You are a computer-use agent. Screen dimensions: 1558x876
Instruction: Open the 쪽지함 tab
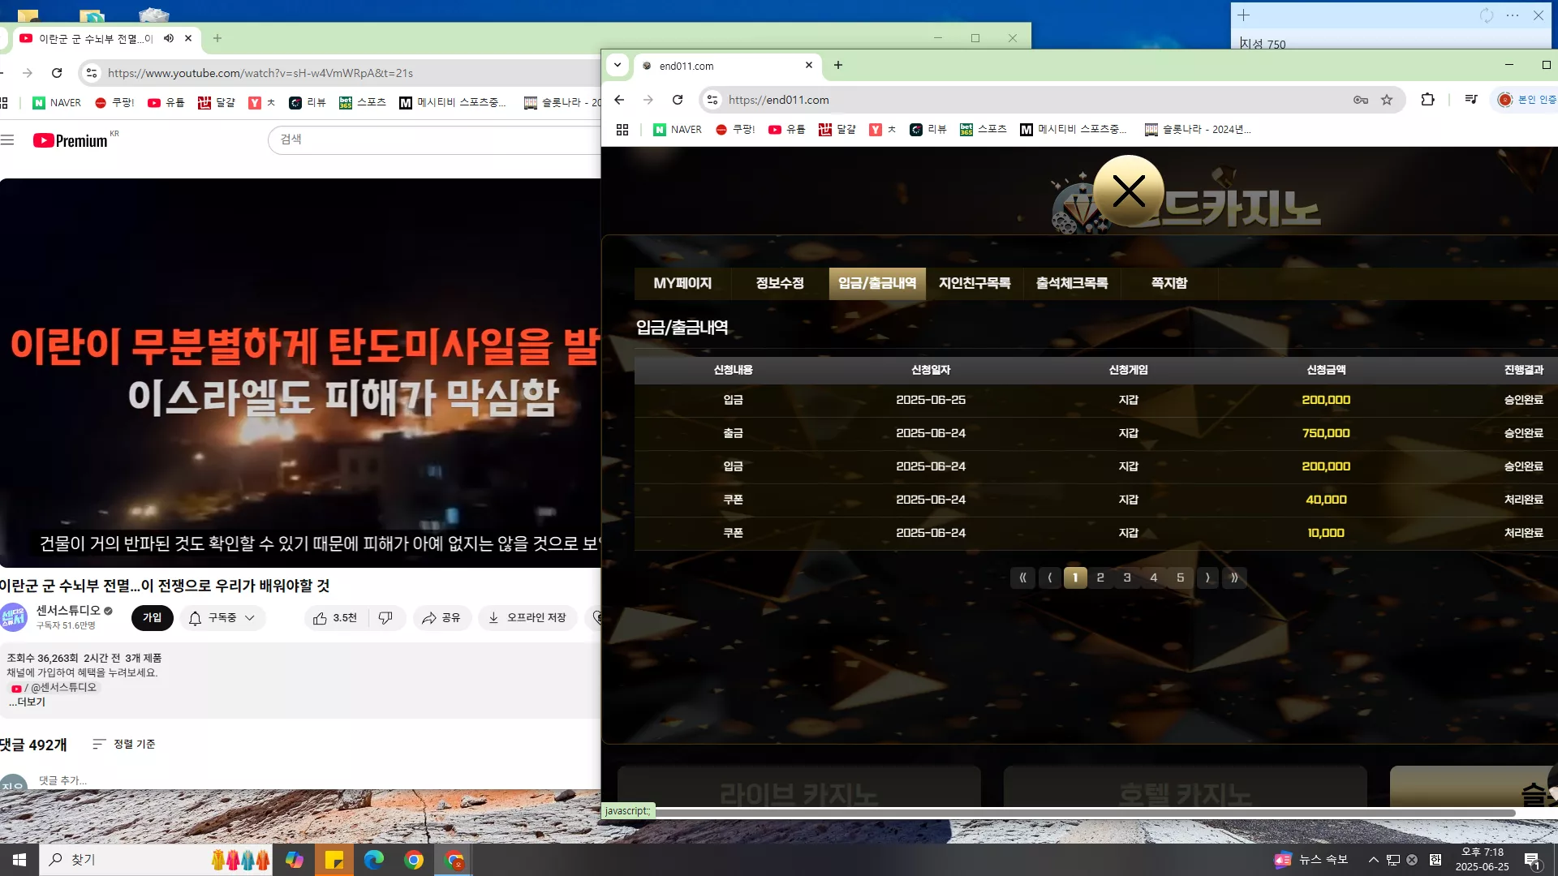[1169, 283]
